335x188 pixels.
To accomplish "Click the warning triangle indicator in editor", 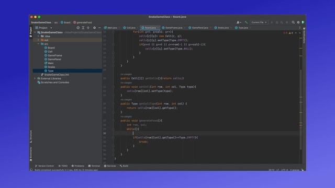I will click(291, 33).
